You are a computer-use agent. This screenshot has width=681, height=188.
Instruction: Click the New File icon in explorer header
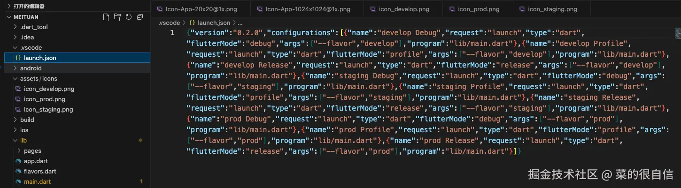[106, 17]
